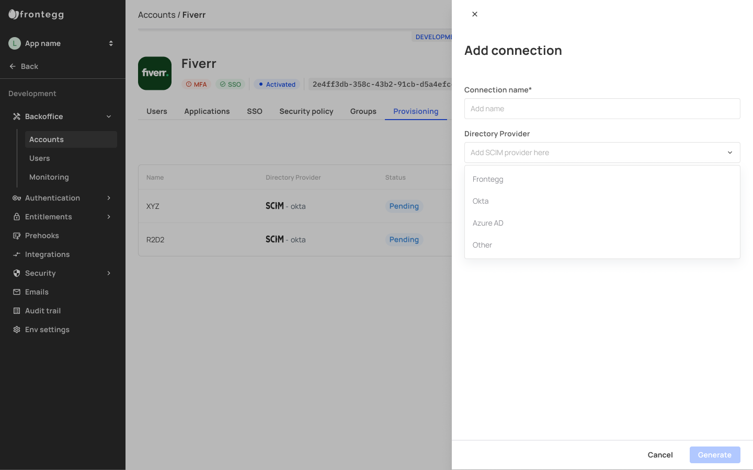753x470 pixels.
Task: Open Users under Backoffice
Action: pos(40,158)
